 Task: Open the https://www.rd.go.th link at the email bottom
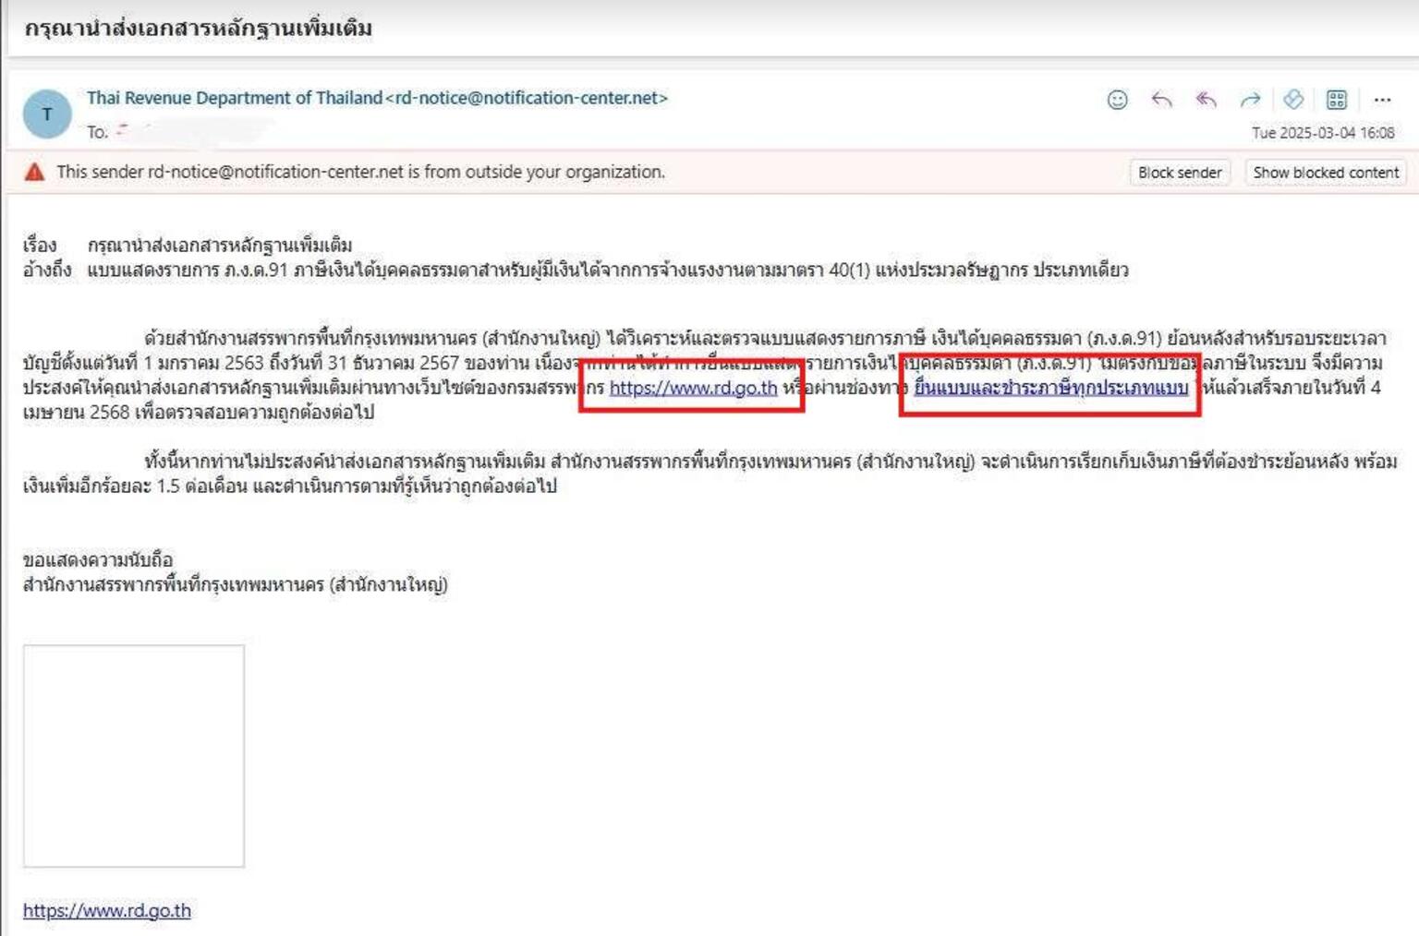tap(107, 910)
